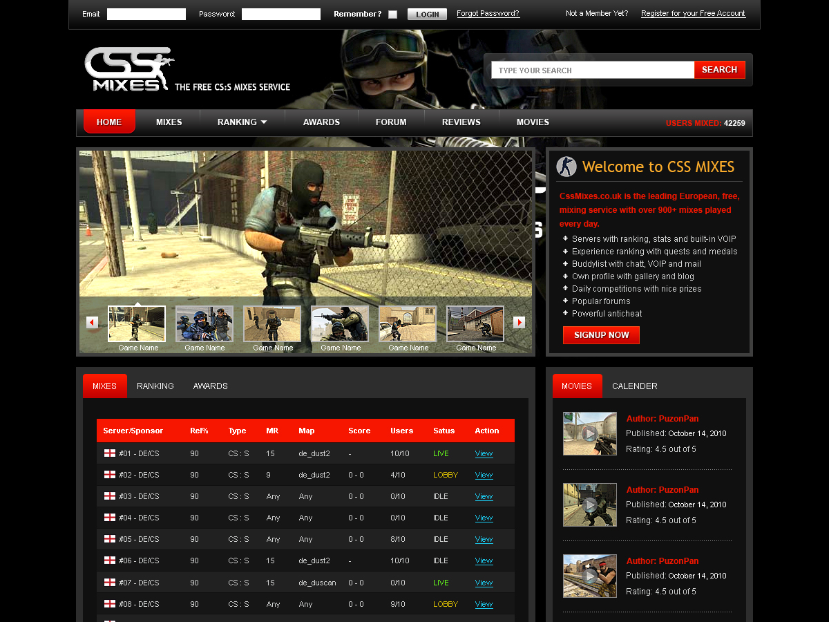The height and width of the screenshot is (622, 829).
Task: Click the Login button
Action: pos(427,15)
